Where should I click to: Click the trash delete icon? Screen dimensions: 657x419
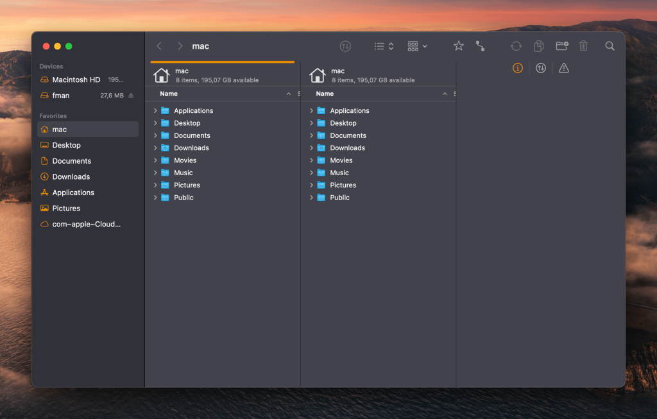pos(583,46)
